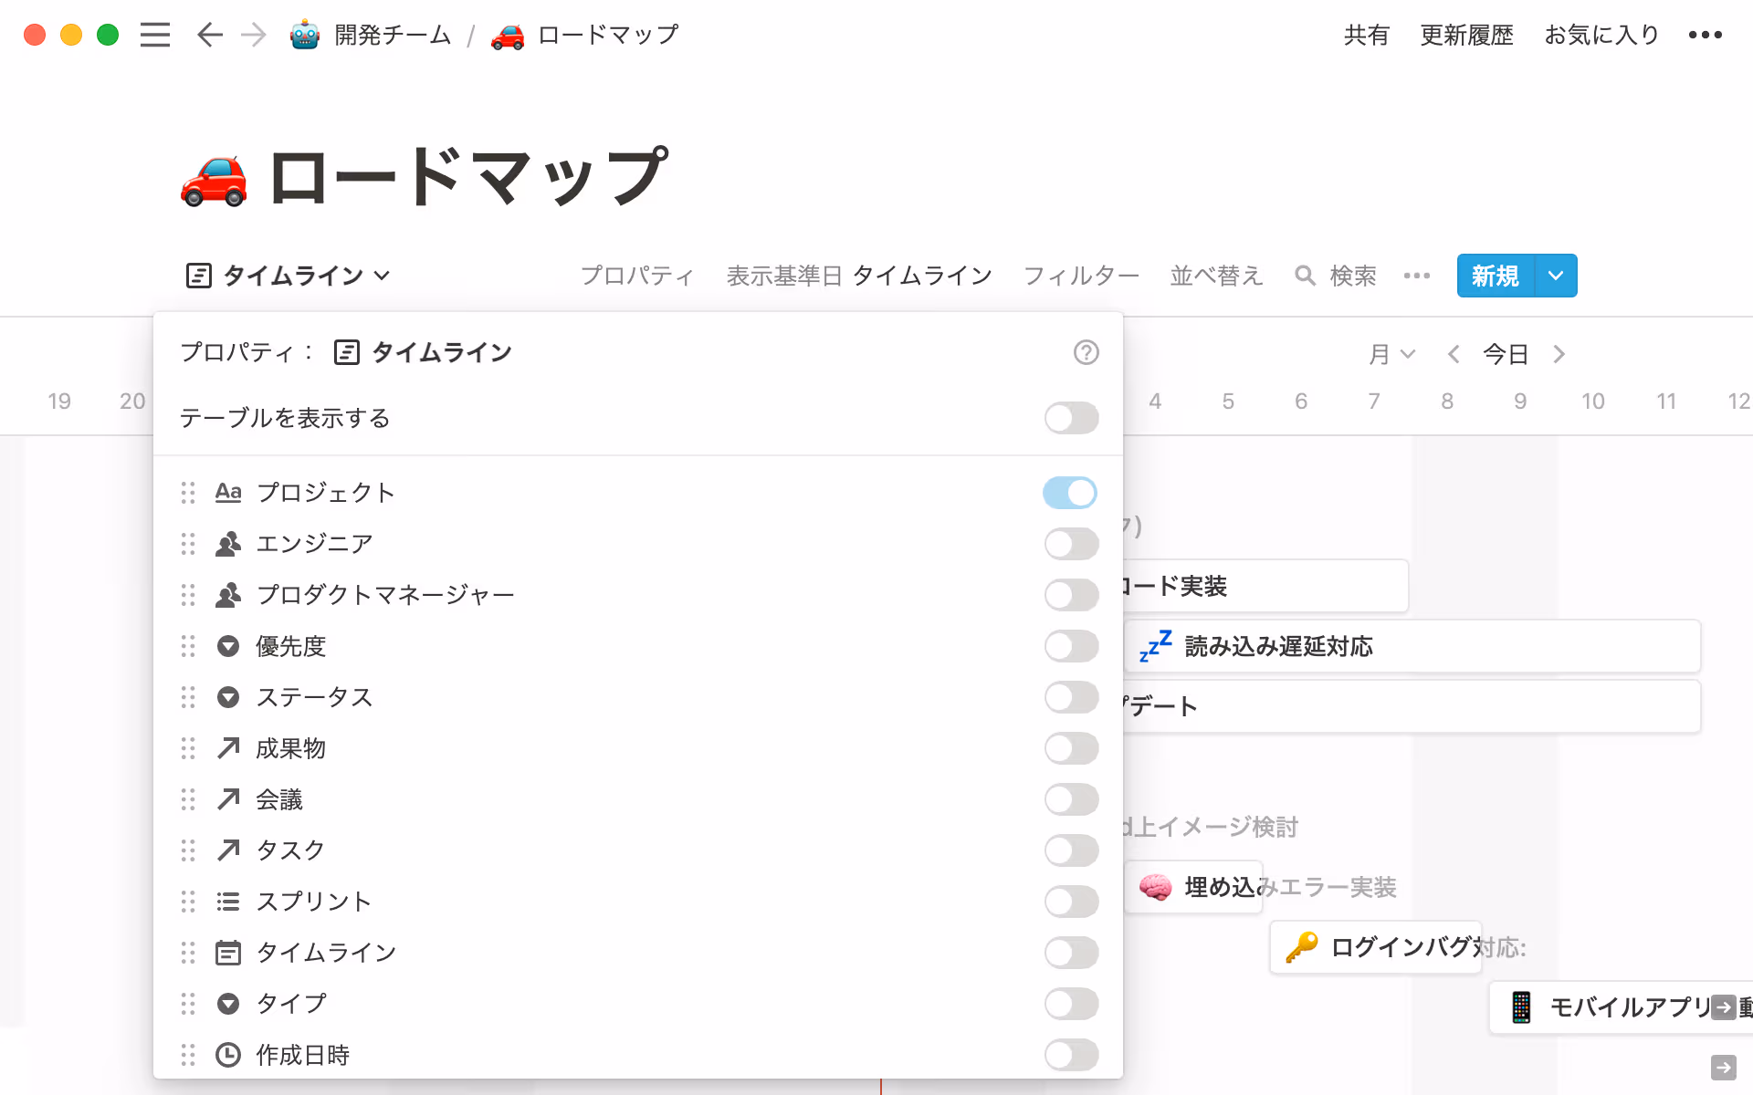This screenshot has height=1095, width=1753.
Task: Open the 新規 button dropdown arrow
Action: pos(1555,276)
